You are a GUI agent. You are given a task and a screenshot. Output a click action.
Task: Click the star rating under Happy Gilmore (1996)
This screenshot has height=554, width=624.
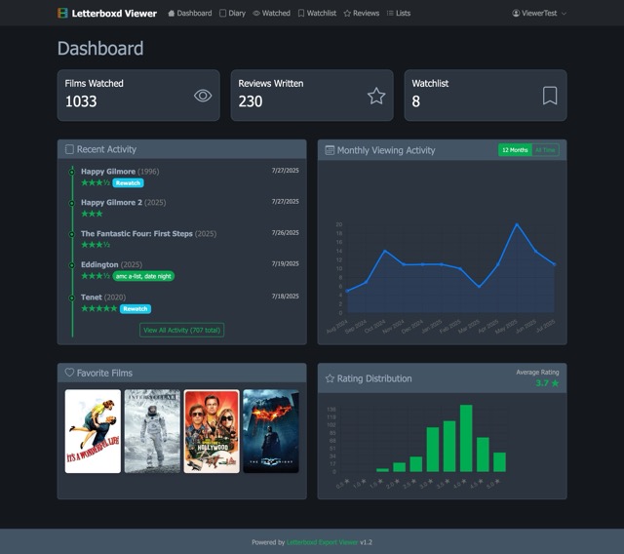pos(96,182)
